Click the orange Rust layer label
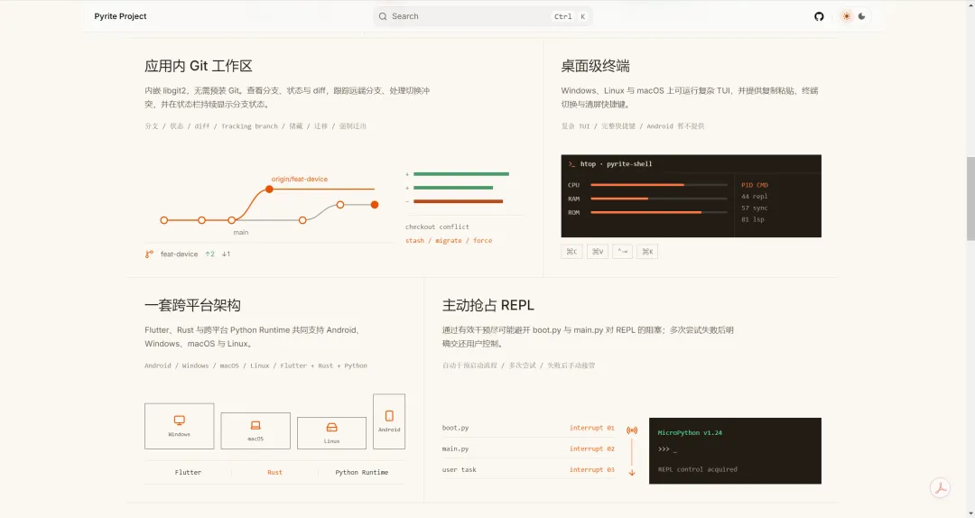Screen dimensions: 975x518 [x=274, y=472]
